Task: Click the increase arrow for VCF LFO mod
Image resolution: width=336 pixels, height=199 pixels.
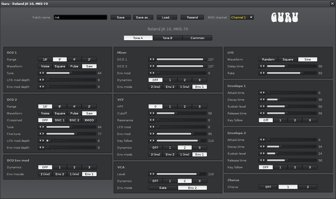Action: click(x=154, y=127)
